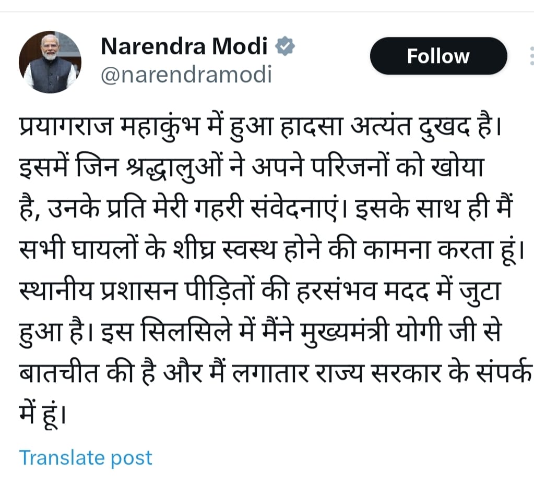Click the Translate post link
534x486 pixels.
pos(85,458)
